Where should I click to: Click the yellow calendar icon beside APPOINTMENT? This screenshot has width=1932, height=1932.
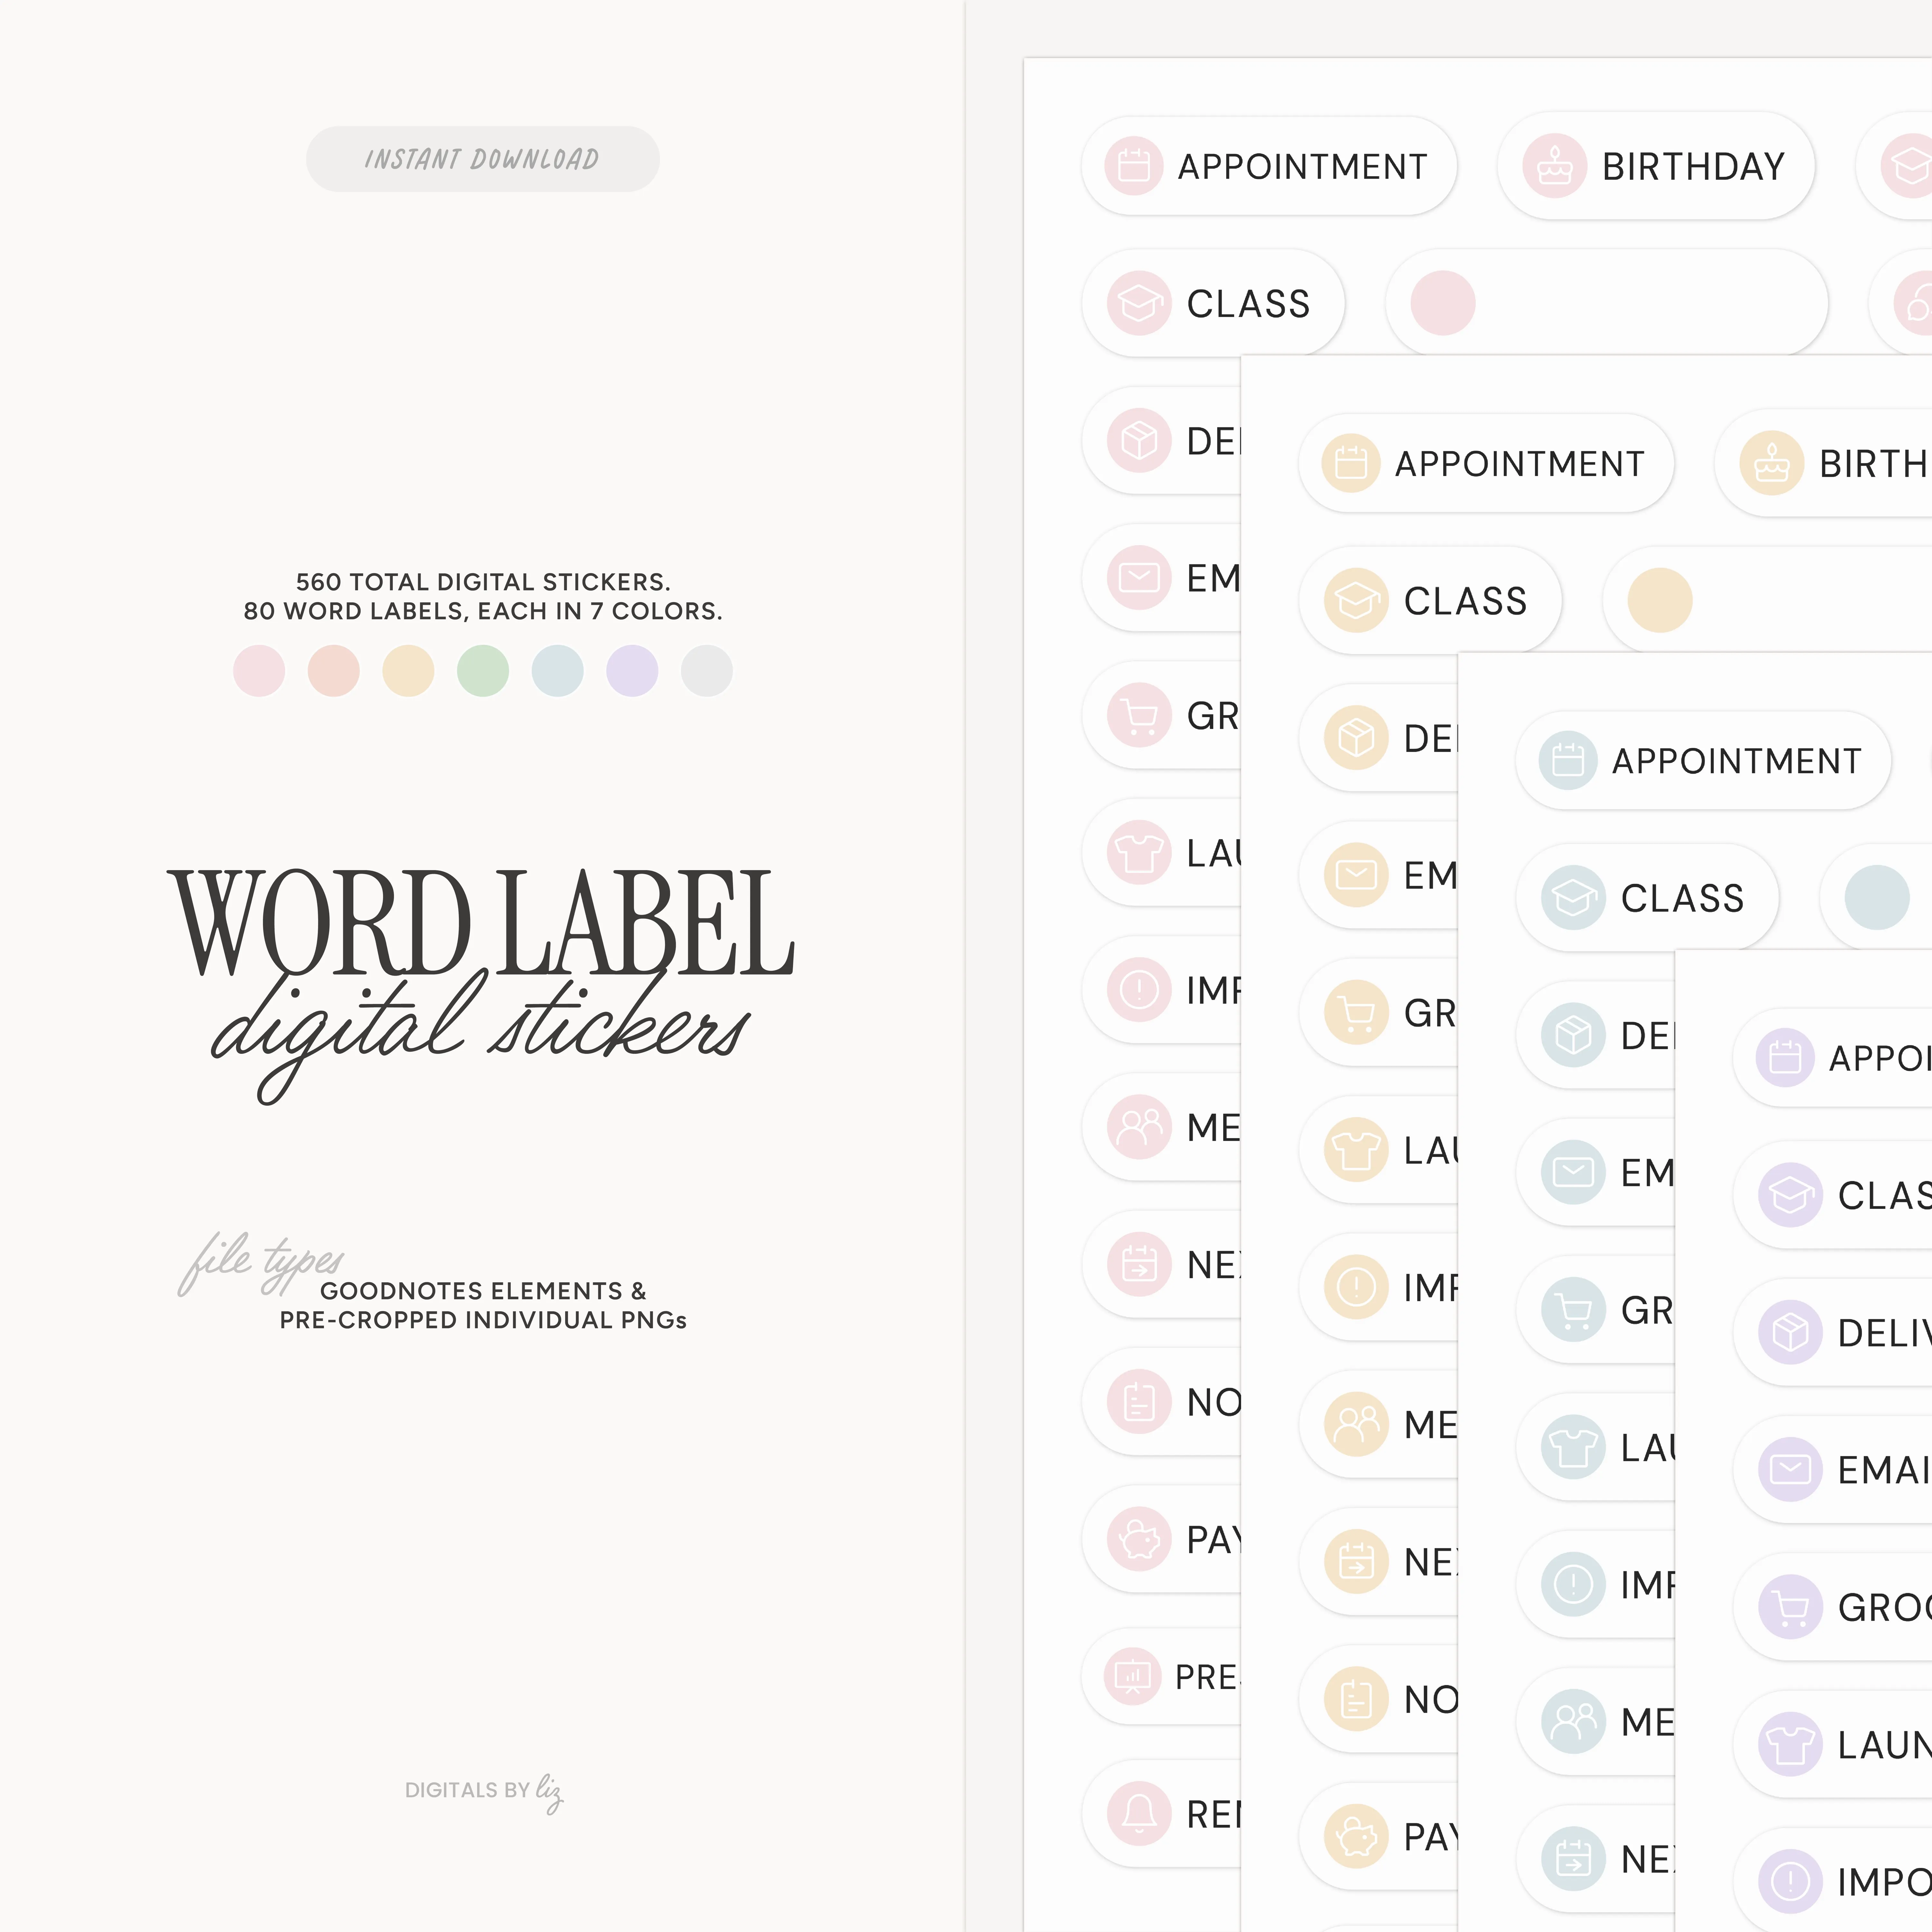pyautogui.click(x=1351, y=463)
